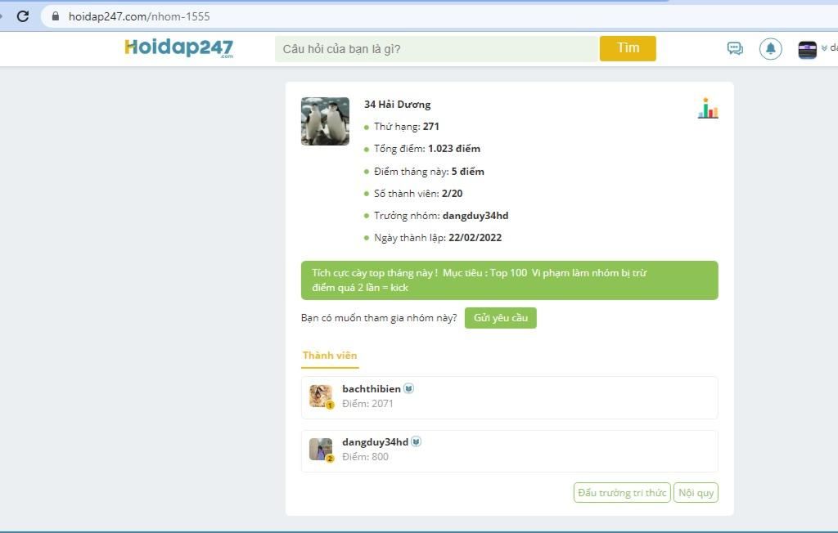This screenshot has width=838, height=533.
Task: Click the badge icon next to bachthibien
Action: [x=408, y=388]
